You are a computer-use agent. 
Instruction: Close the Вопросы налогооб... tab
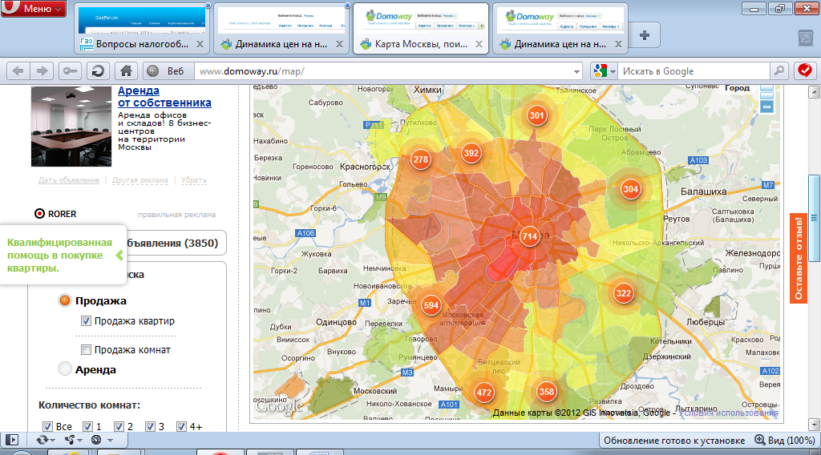point(200,44)
